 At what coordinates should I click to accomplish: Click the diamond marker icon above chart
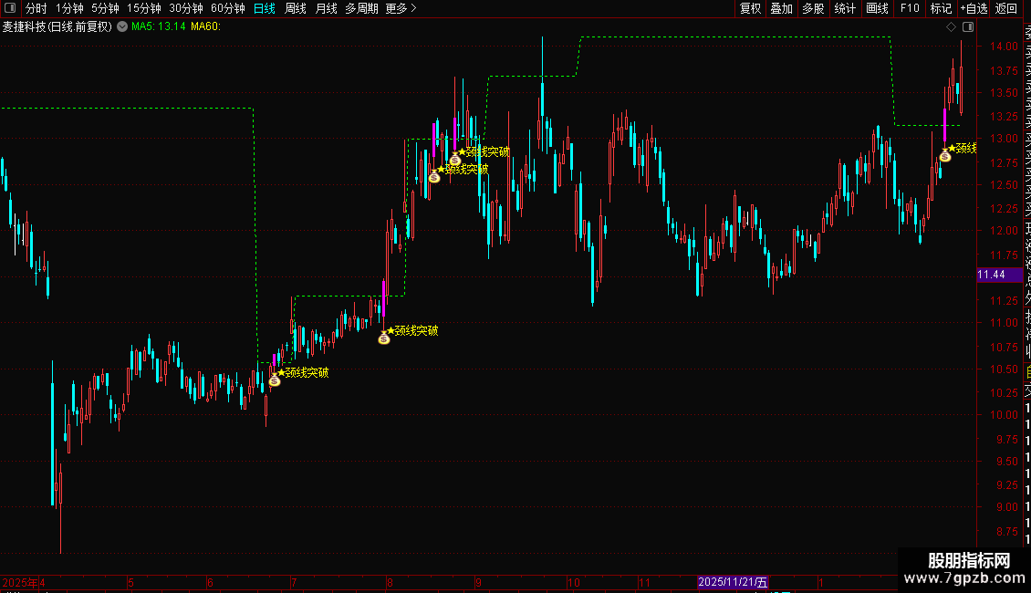pyautogui.click(x=951, y=27)
